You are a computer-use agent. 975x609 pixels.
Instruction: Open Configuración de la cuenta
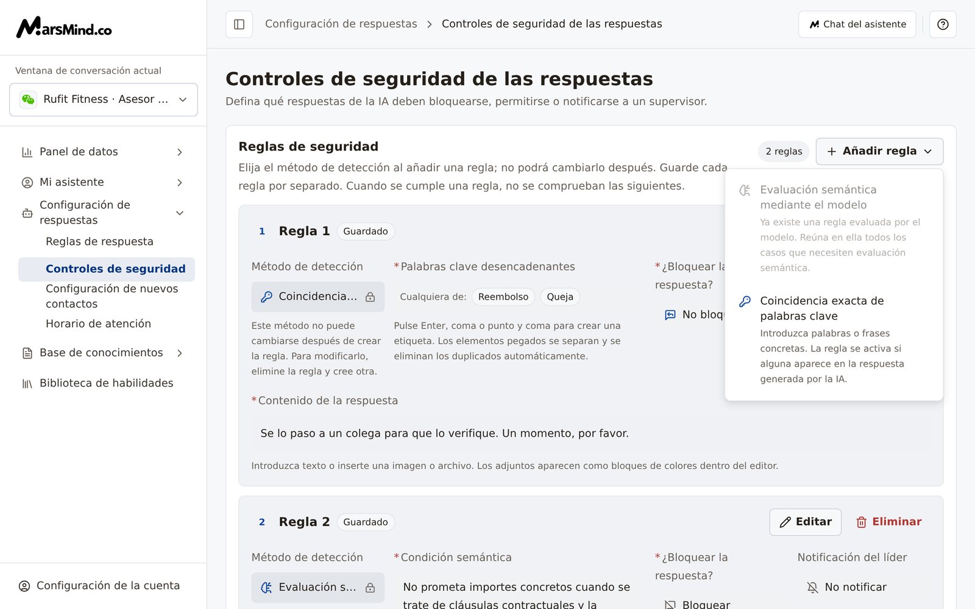100,586
